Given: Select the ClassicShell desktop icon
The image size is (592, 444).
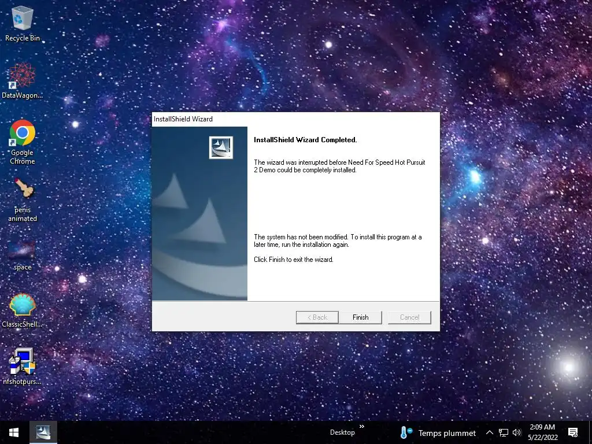Looking at the screenshot, I should (23, 310).
